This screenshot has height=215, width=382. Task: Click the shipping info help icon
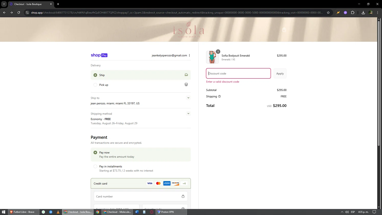click(x=219, y=96)
